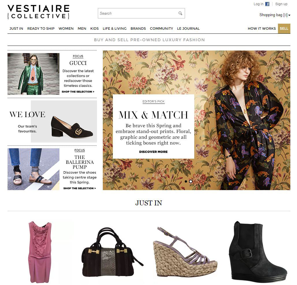Open the BRANDS menu
The height and width of the screenshot is (285, 297).
138,28
